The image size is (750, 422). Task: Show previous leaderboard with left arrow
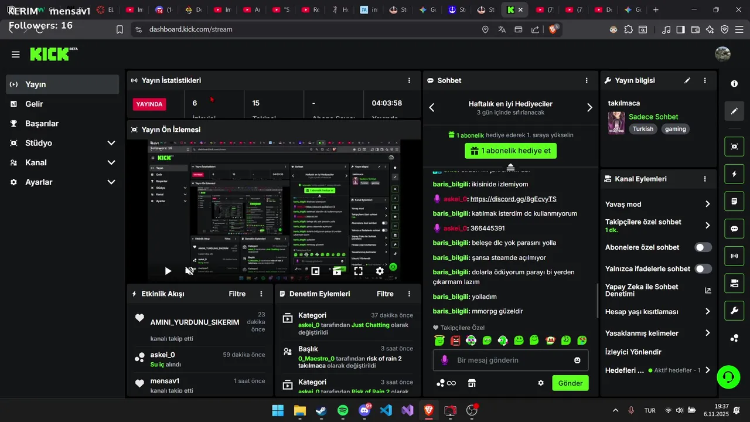pos(432,107)
